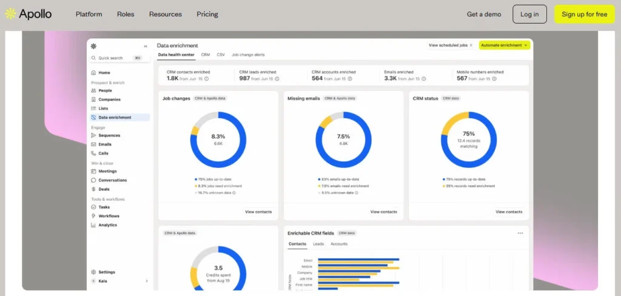
Task: Select the People icon in the sidebar
Action: [93, 90]
